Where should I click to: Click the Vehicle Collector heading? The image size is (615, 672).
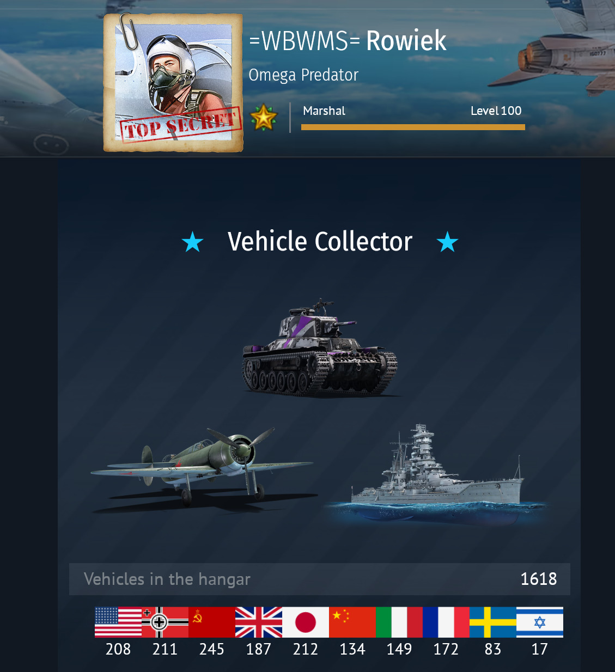pos(320,241)
